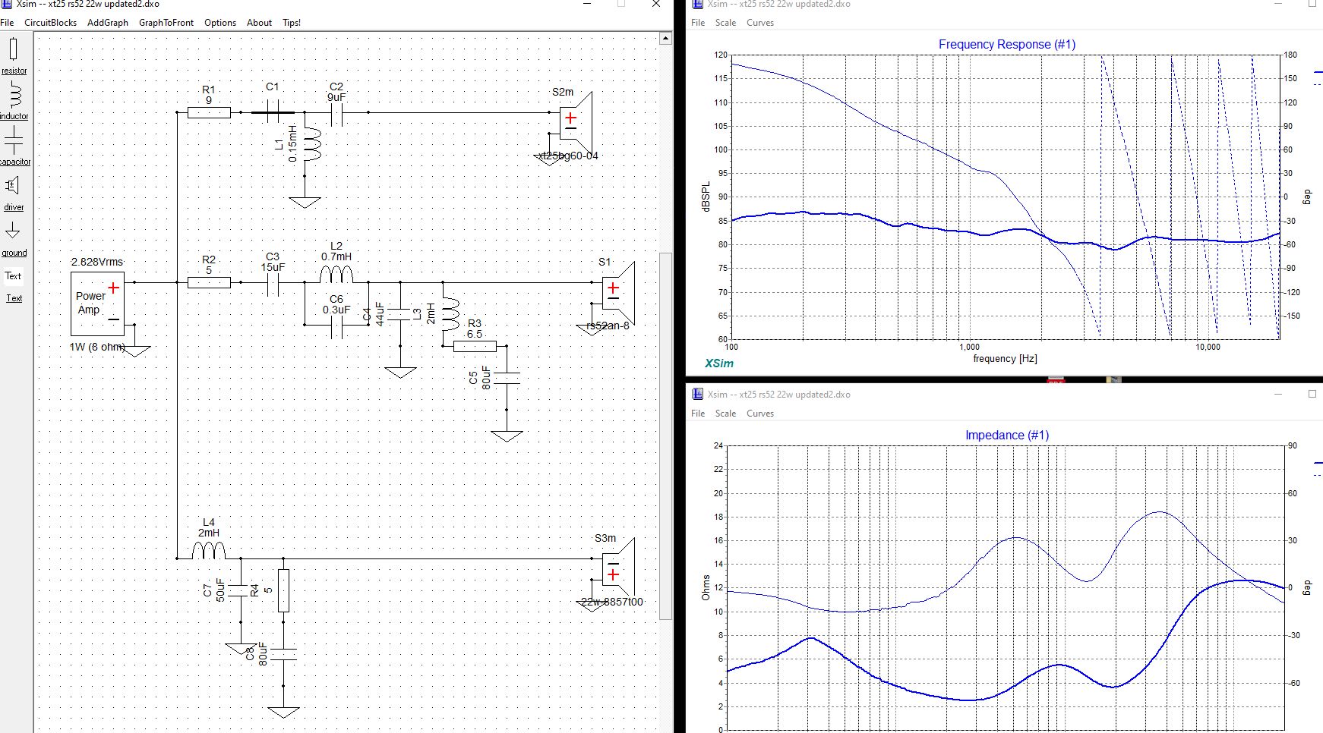Click the frequency [Hz] axis label

tap(1005, 358)
